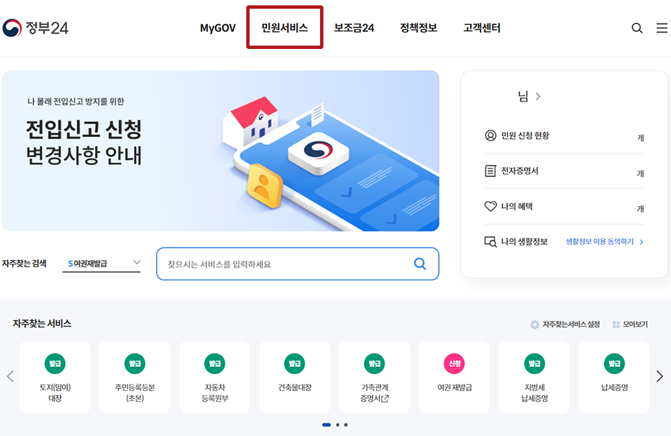Click the search bar magnifier button
The image size is (671, 436).
tap(420, 264)
